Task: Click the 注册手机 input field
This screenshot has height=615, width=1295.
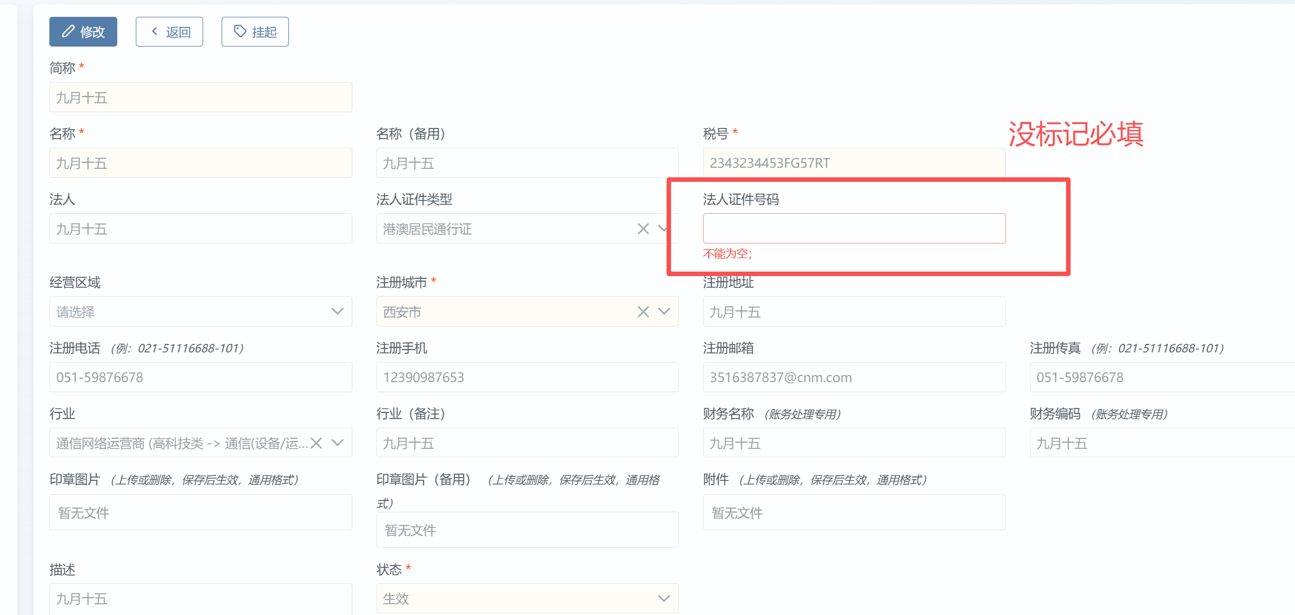Action: (527, 377)
